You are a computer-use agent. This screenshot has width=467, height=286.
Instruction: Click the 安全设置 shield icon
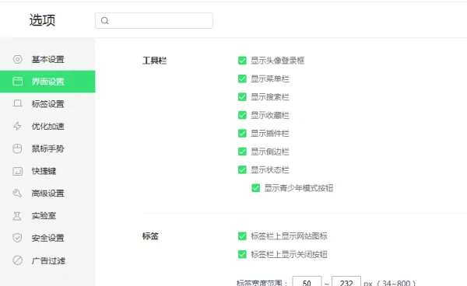(17, 238)
